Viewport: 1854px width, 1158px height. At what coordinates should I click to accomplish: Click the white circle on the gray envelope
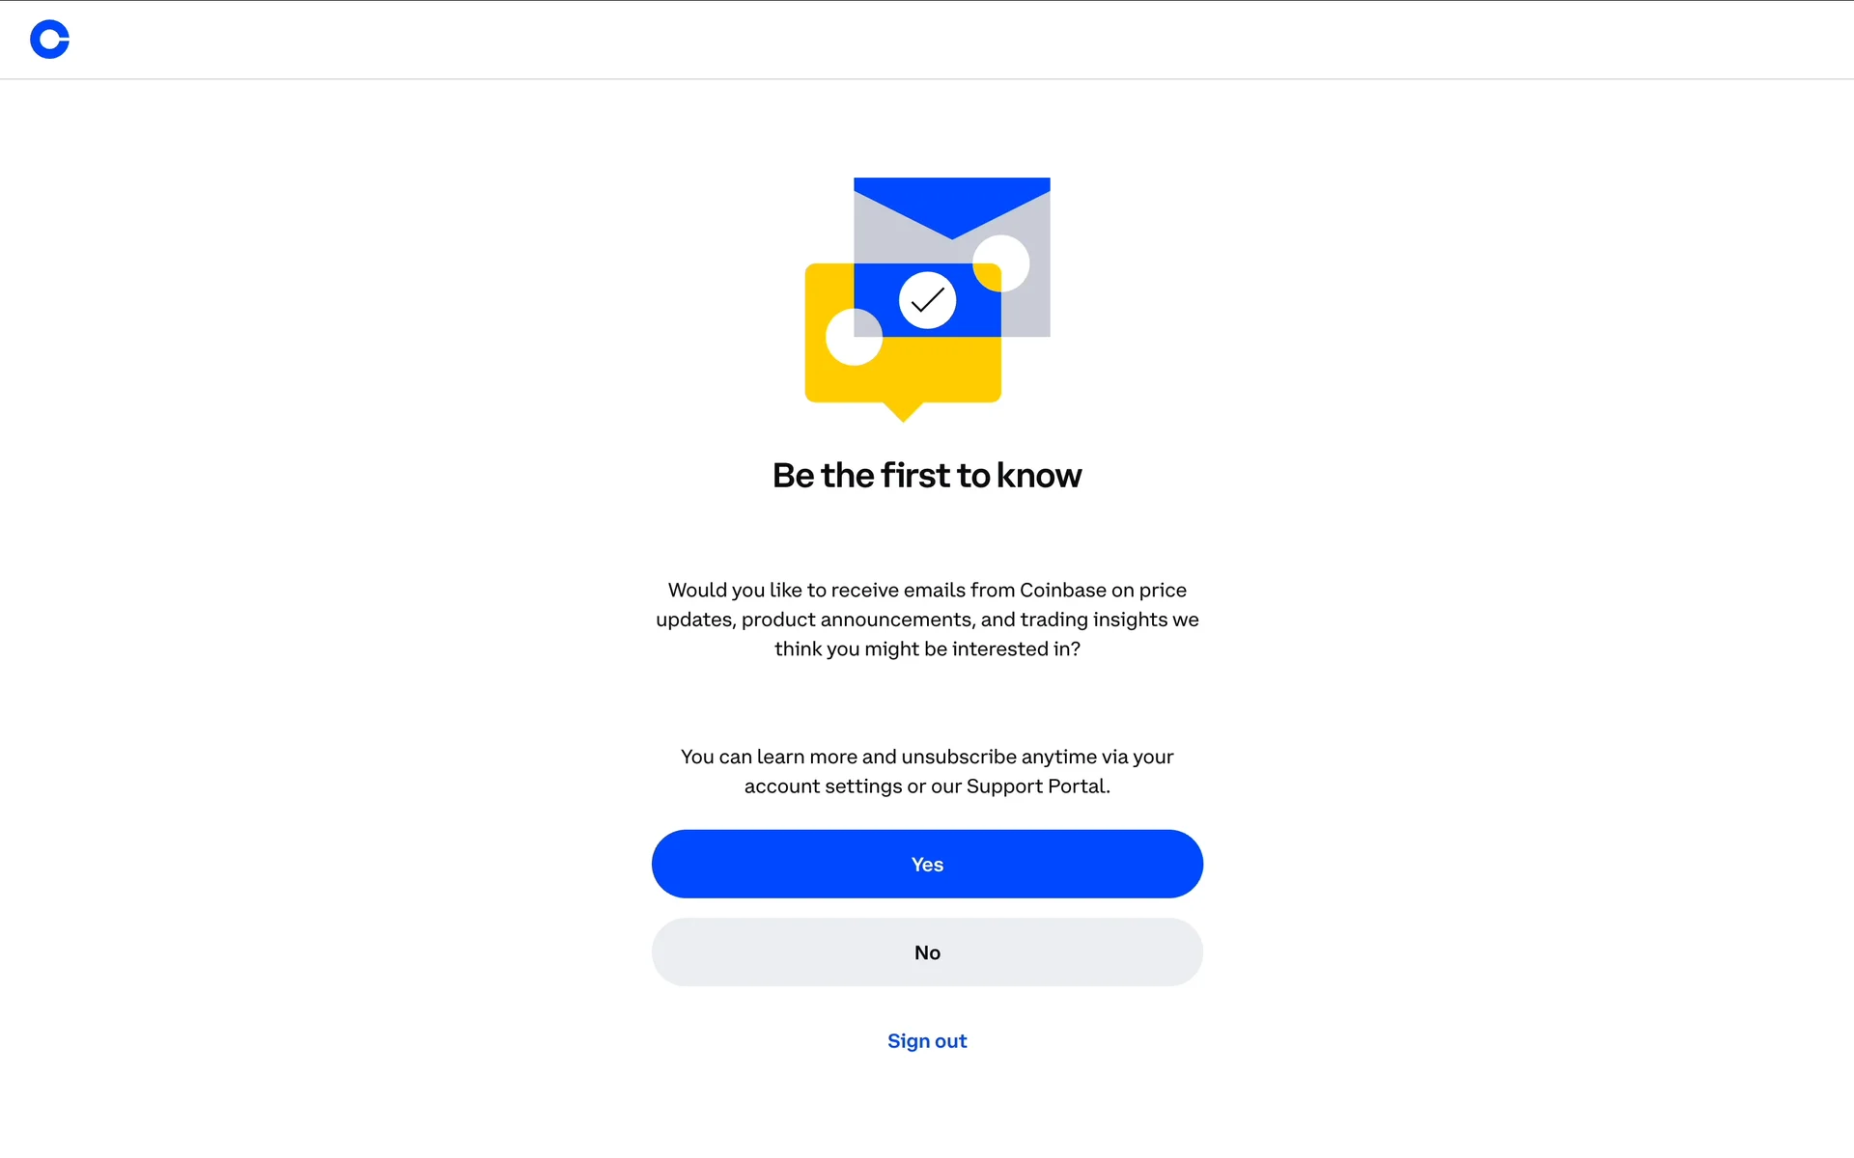1000,263
